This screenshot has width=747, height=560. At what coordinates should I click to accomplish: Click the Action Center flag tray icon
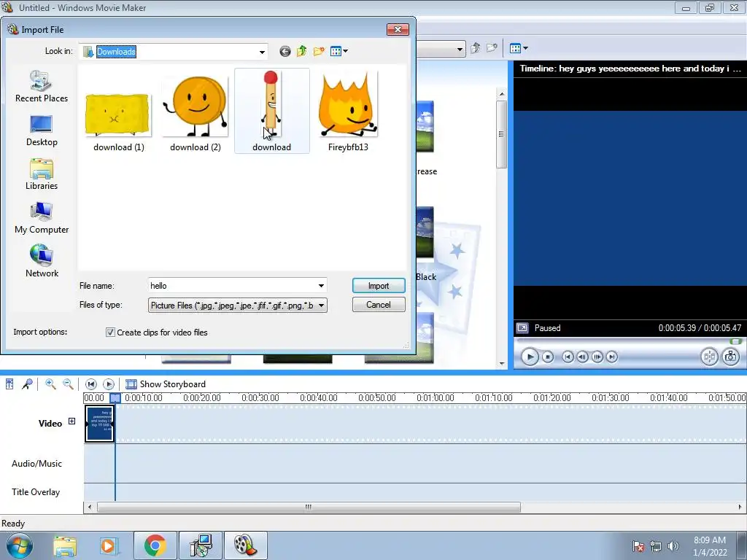(x=638, y=546)
